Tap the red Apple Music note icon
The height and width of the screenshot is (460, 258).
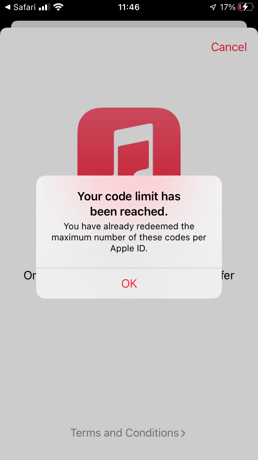(x=129, y=142)
